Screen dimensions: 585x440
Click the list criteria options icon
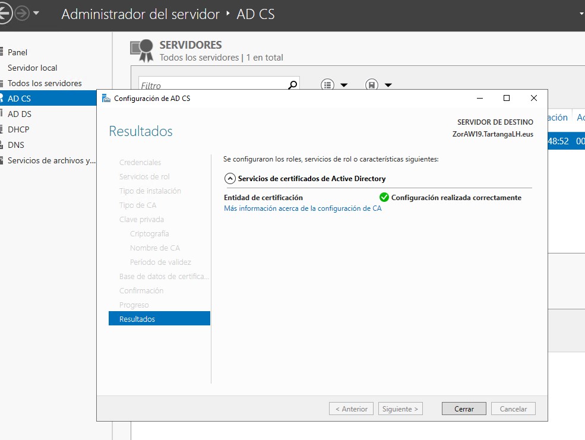pos(327,85)
